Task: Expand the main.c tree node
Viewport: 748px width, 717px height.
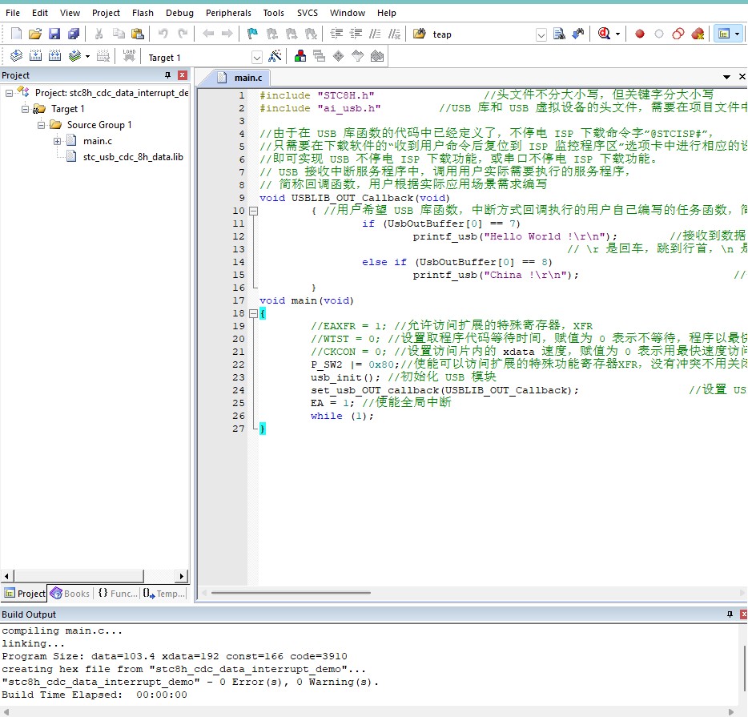Action: pyautogui.click(x=57, y=141)
